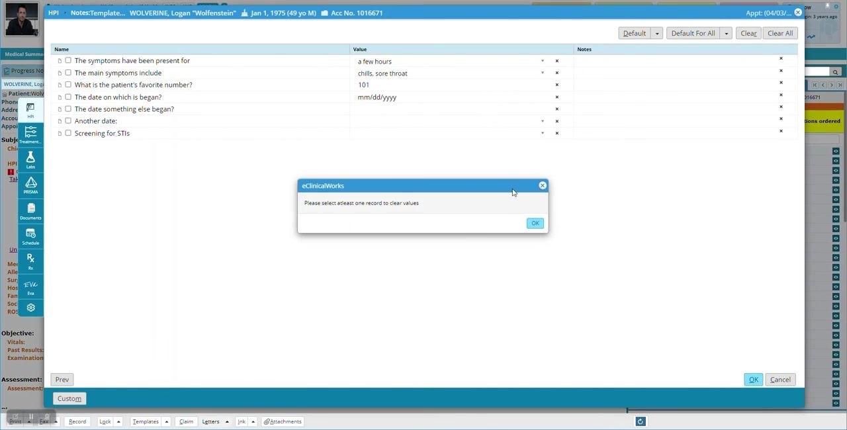The width and height of the screenshot is (847, 430).
Task: Open the Treatment sidebar icon
Action: coord(30,134)
